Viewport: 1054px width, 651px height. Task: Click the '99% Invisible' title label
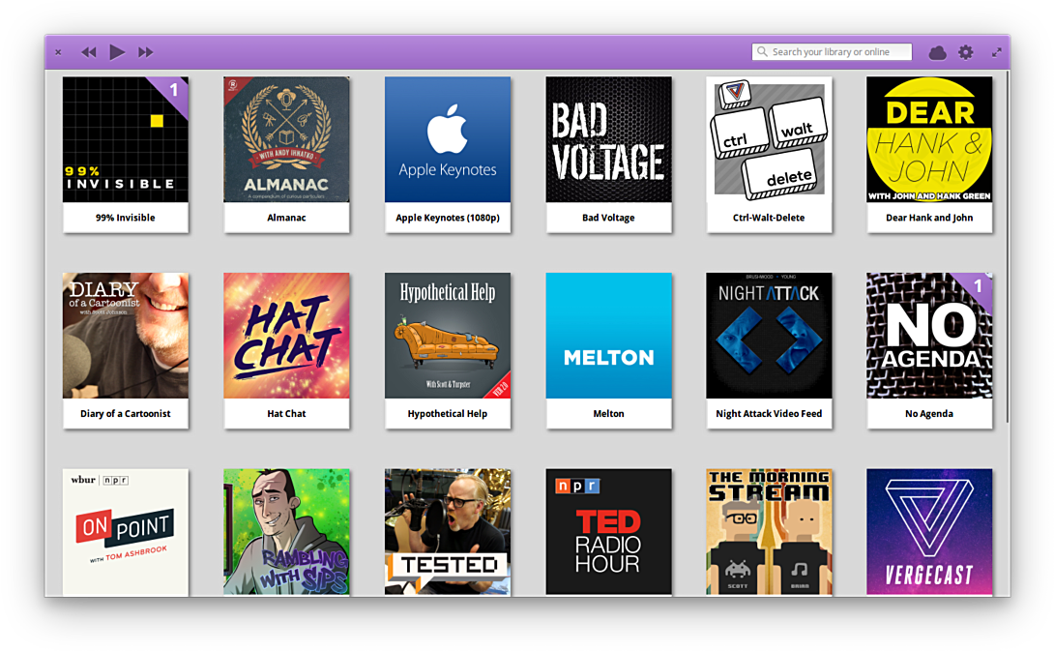point(125,218)
